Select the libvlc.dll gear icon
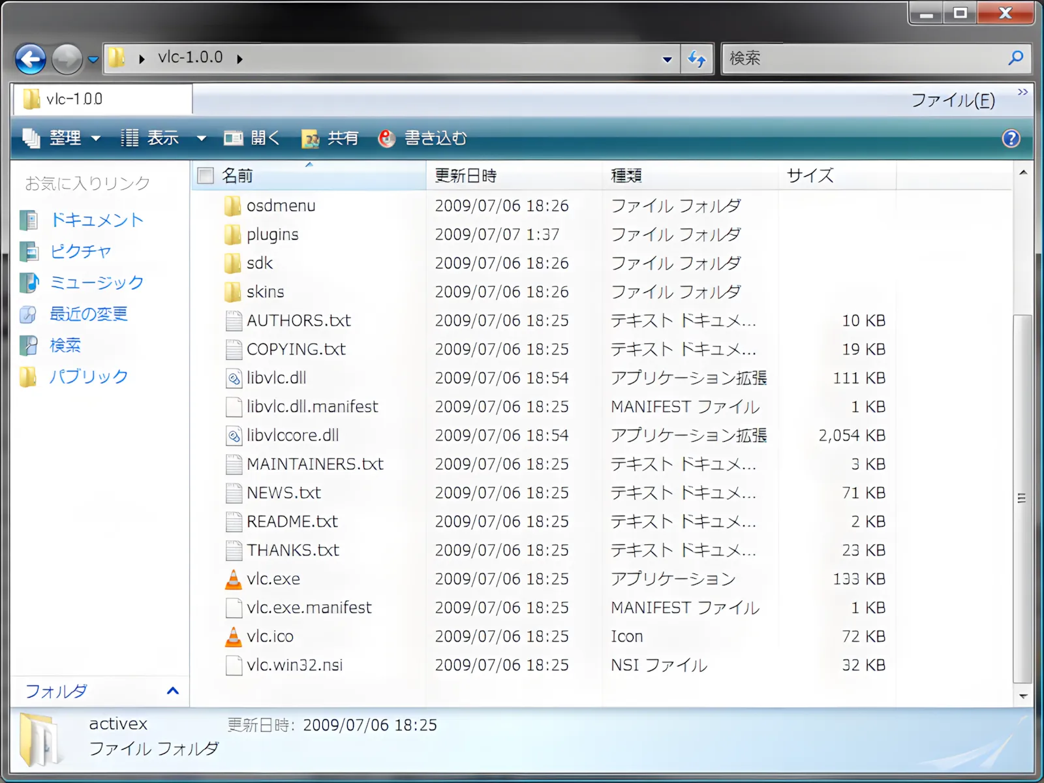1044x783 pixels. pyautogui.click(x=232, y=378)
